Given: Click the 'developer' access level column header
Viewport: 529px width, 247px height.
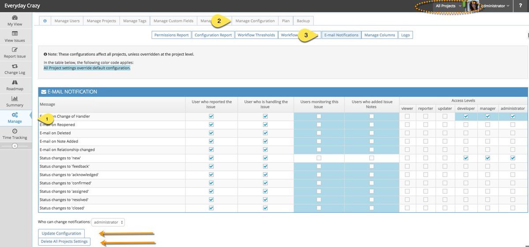Looking at the screenshot, I should coord(466,108).
